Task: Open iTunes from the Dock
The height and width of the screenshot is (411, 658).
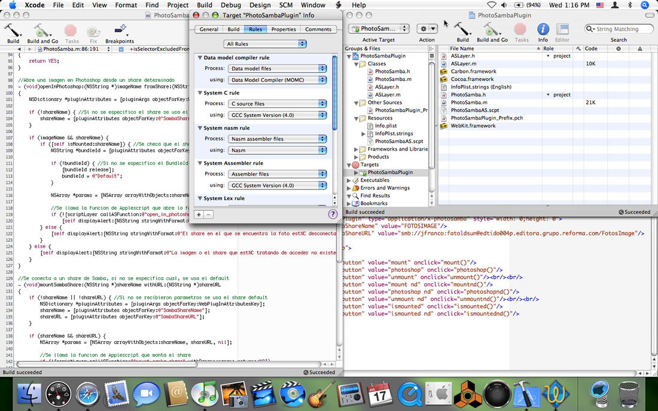Action: click(x=204, y=394)
